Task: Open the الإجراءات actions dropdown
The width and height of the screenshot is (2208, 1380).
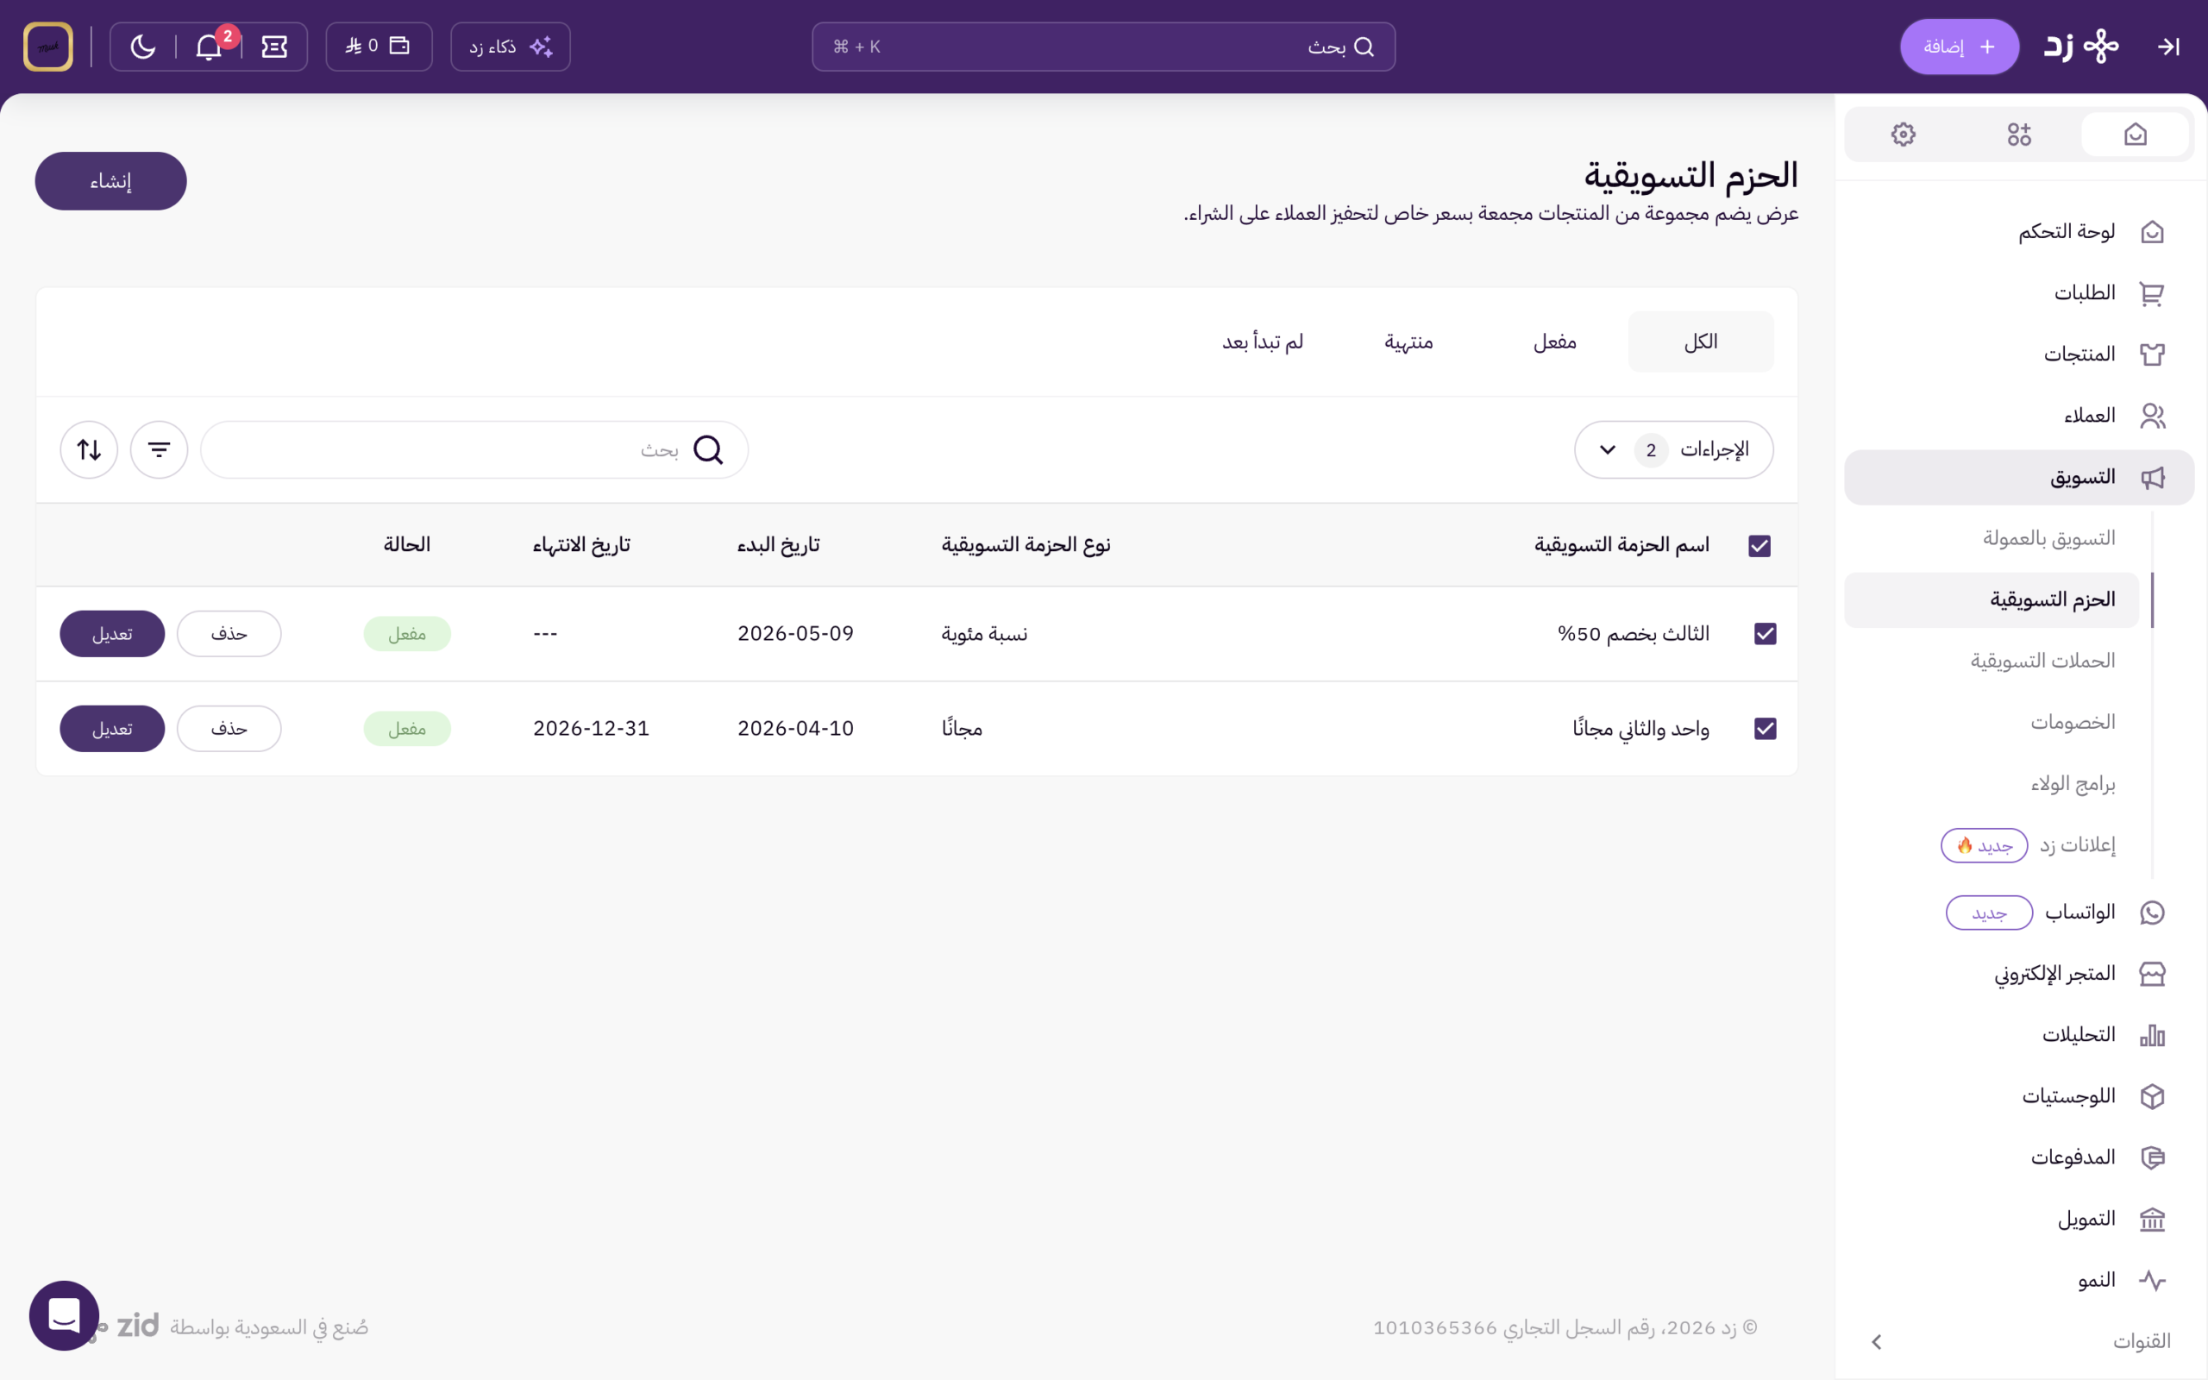Action: 1673,450
